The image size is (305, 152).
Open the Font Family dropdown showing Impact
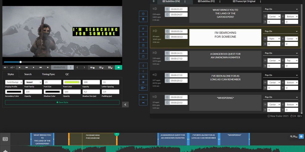tap(33, 82)
